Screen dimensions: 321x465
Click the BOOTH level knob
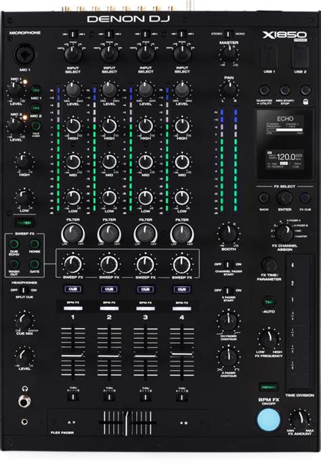click(x=228, y=235)
